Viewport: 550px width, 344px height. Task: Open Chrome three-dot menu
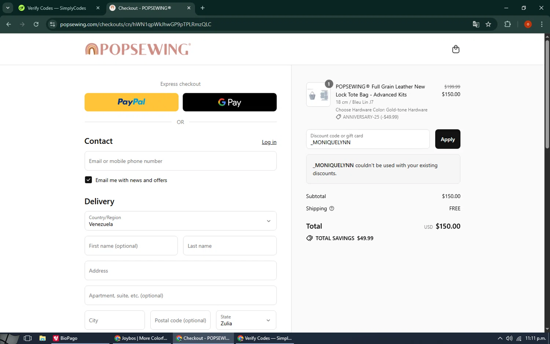542,24
